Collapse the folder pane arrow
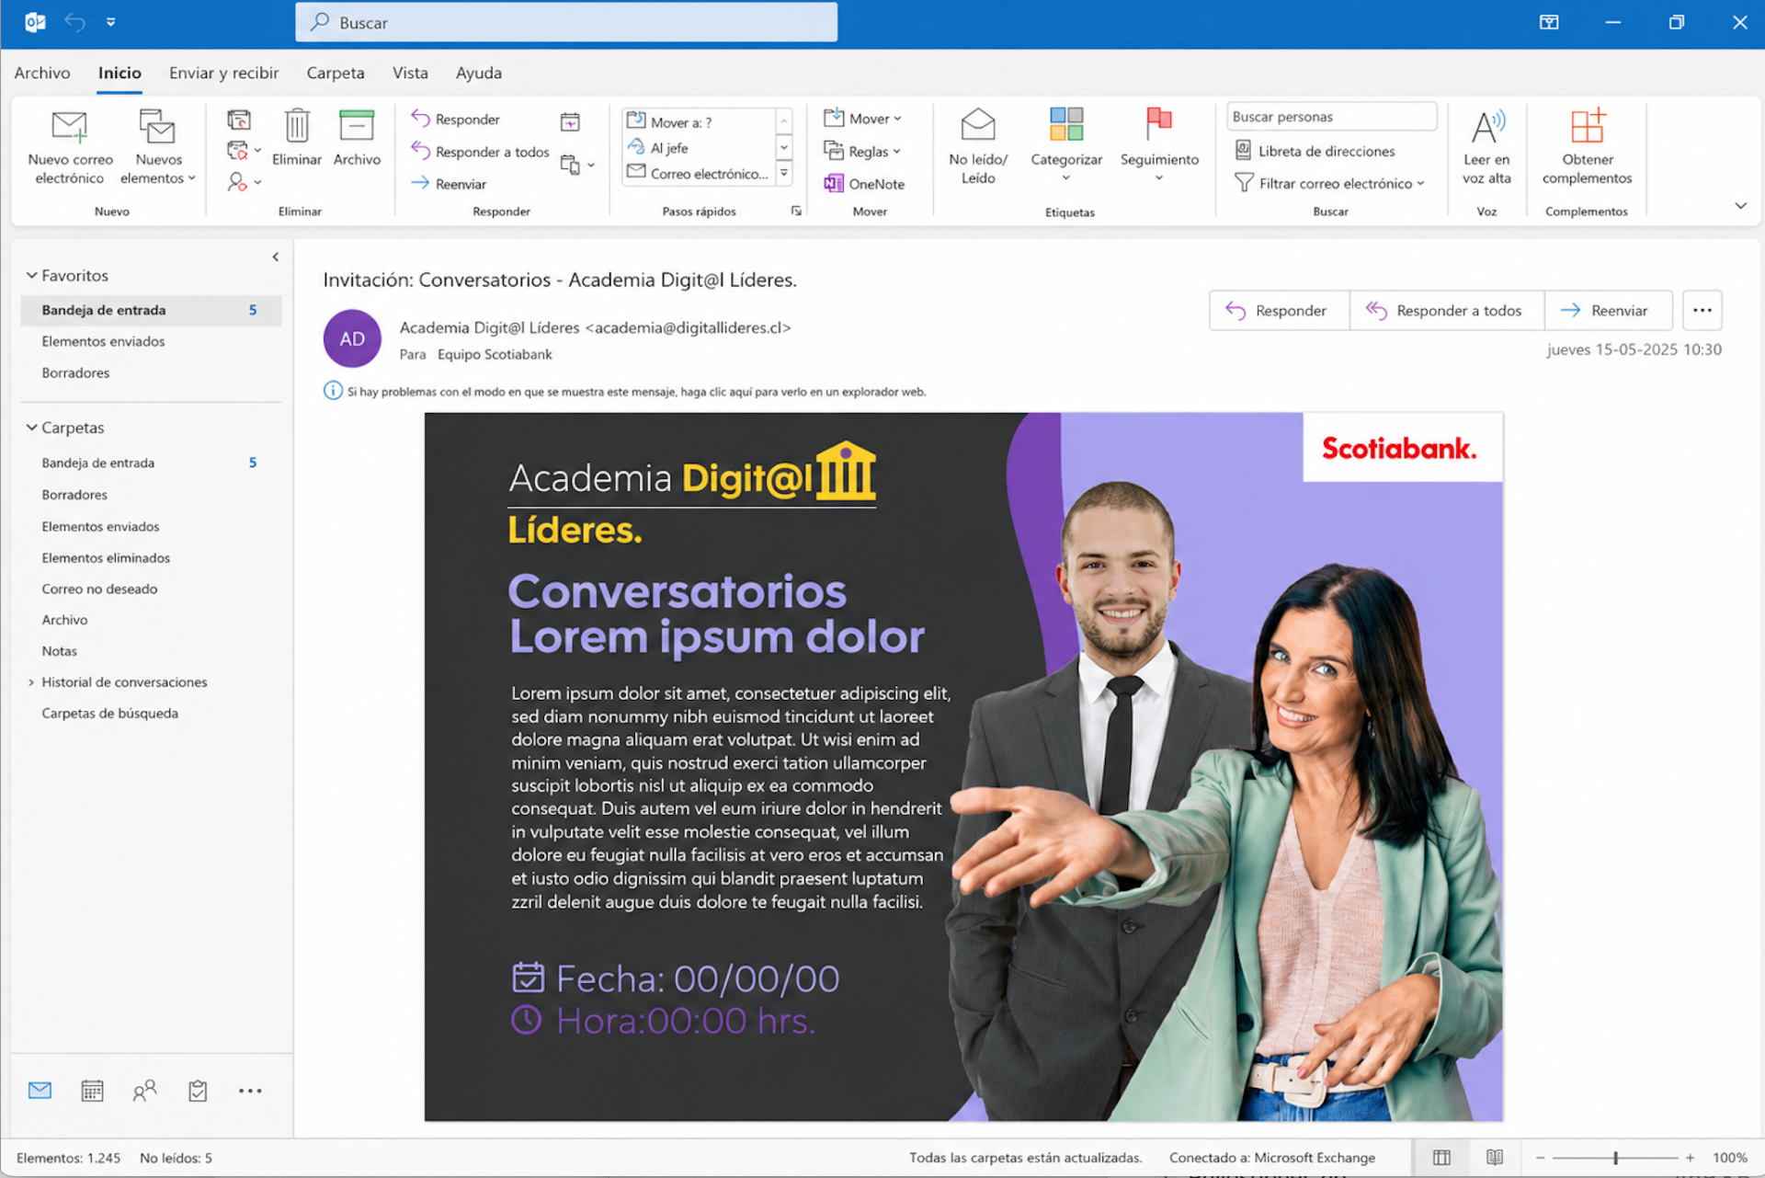Image resolution: width=1765 pixels, height=1178 pixels. [275, 257]
